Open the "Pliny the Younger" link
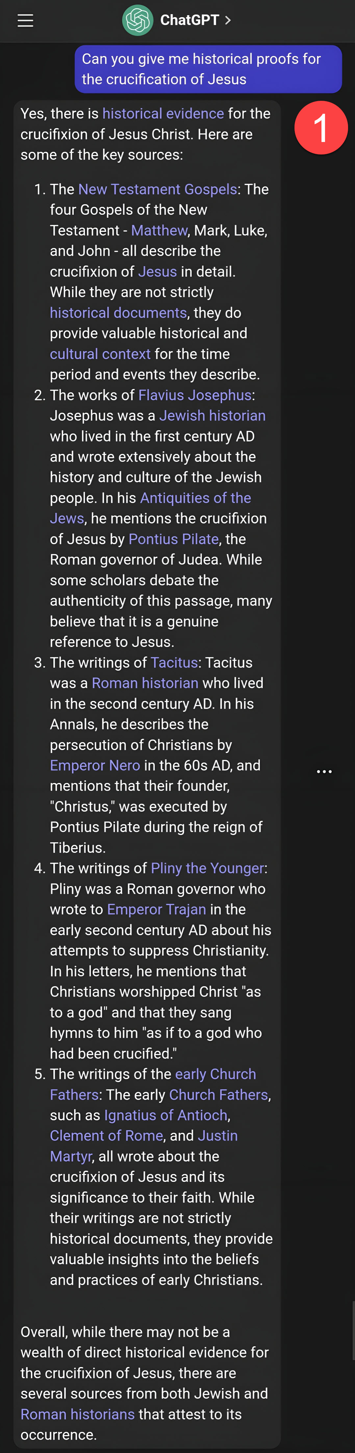The height and width of the screenshot is (1453, 355). (x=207, y=868)
